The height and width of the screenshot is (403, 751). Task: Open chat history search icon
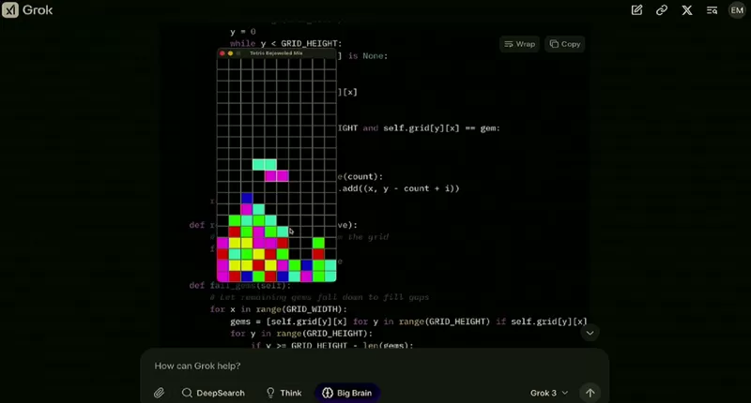pos(712,10)
